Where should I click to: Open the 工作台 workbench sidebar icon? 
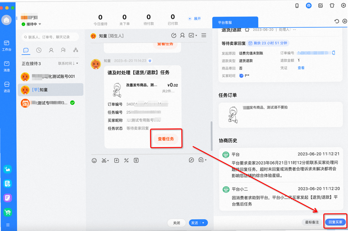click(x=7, y=46)
